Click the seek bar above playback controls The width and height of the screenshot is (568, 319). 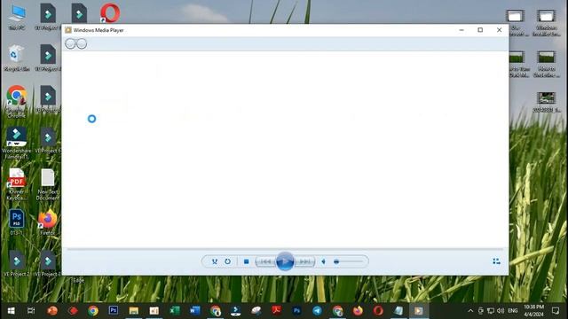[x=285, y=249]
